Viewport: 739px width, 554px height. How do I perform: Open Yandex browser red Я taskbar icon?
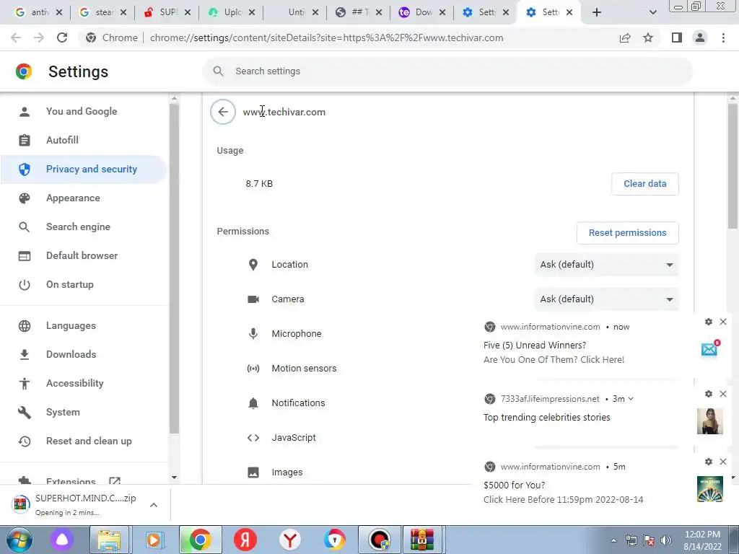245,540
